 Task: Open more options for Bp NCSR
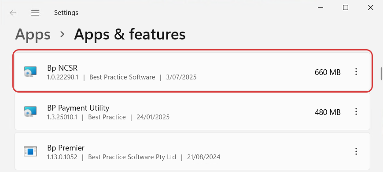(356, 72)
